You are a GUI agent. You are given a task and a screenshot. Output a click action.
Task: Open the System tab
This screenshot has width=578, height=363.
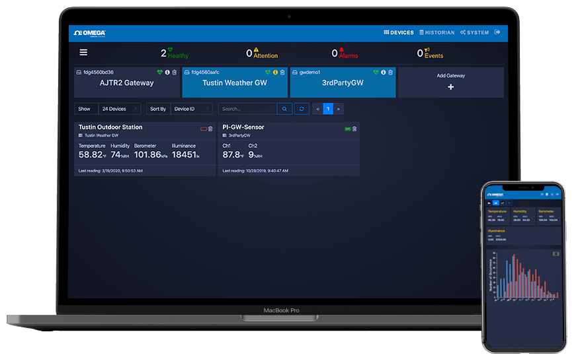[x=475, y=32]
